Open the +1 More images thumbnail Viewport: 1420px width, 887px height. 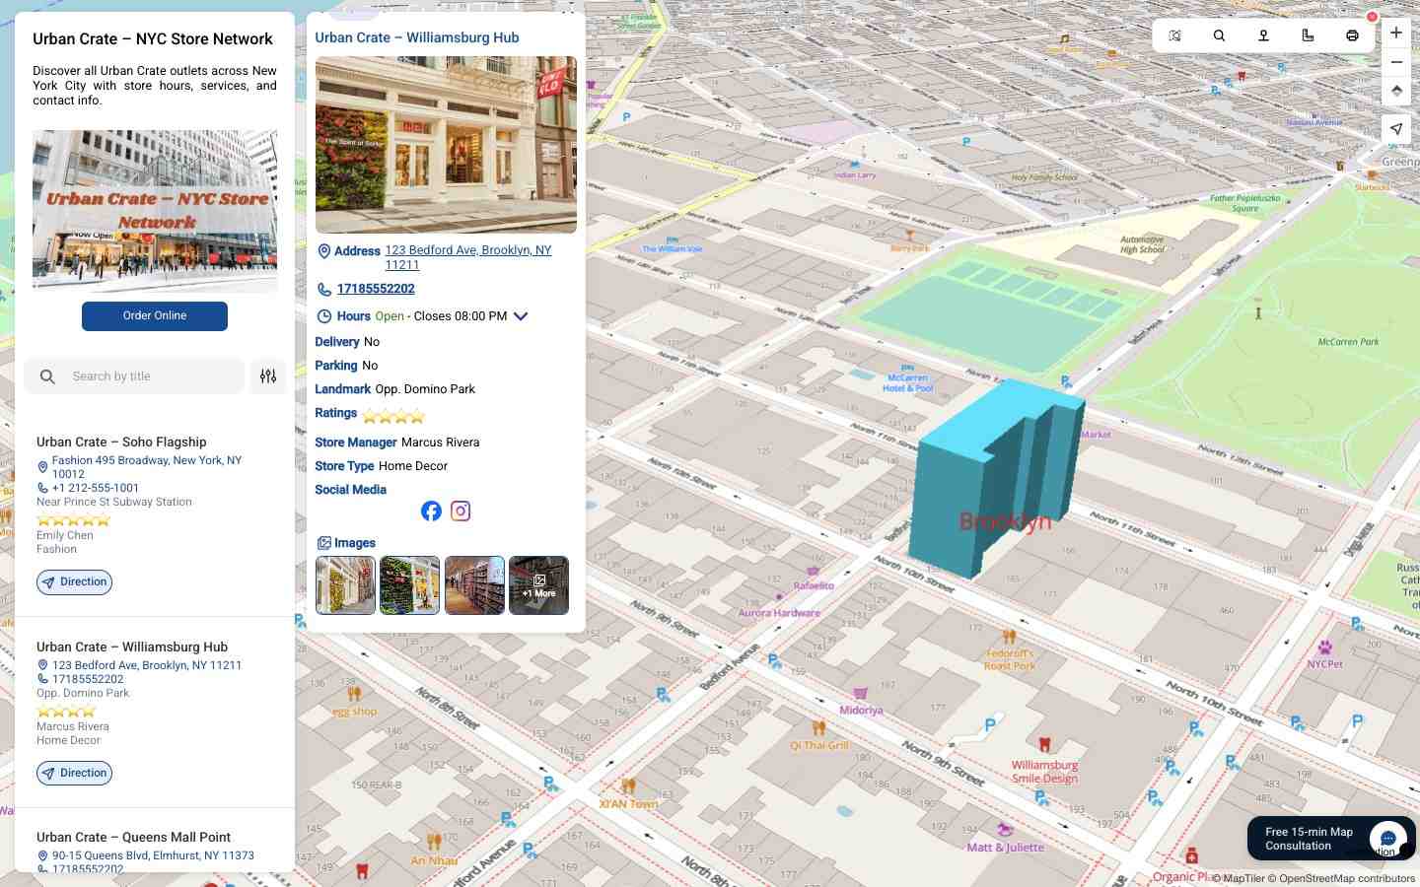coord(538,585)
